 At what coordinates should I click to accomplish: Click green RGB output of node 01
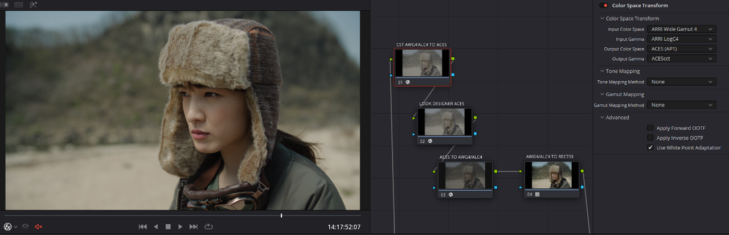(x=453, y=58)
